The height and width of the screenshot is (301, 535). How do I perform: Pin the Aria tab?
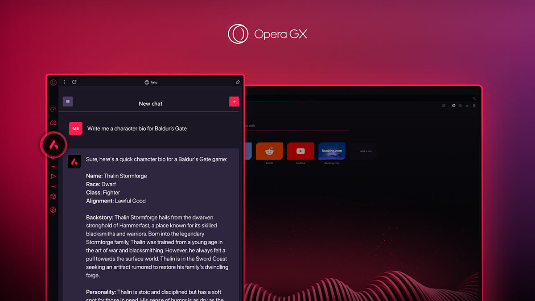point(237,82)
